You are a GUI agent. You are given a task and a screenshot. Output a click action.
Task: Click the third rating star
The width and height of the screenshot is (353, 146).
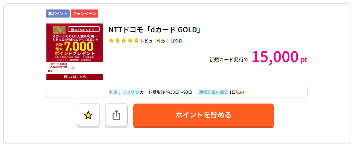click(124, 41)
